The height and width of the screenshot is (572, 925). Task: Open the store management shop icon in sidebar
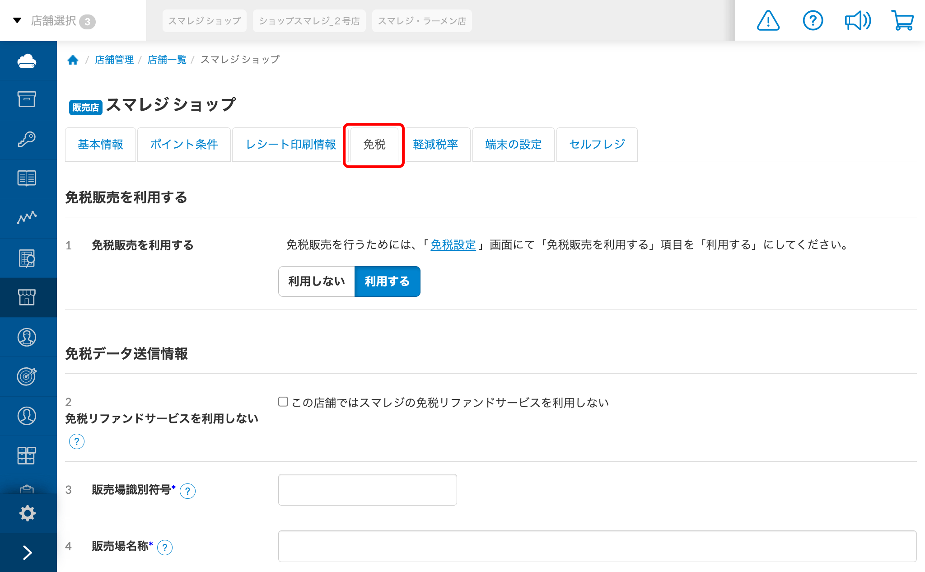pyautogui.click(x=27, y=297)
